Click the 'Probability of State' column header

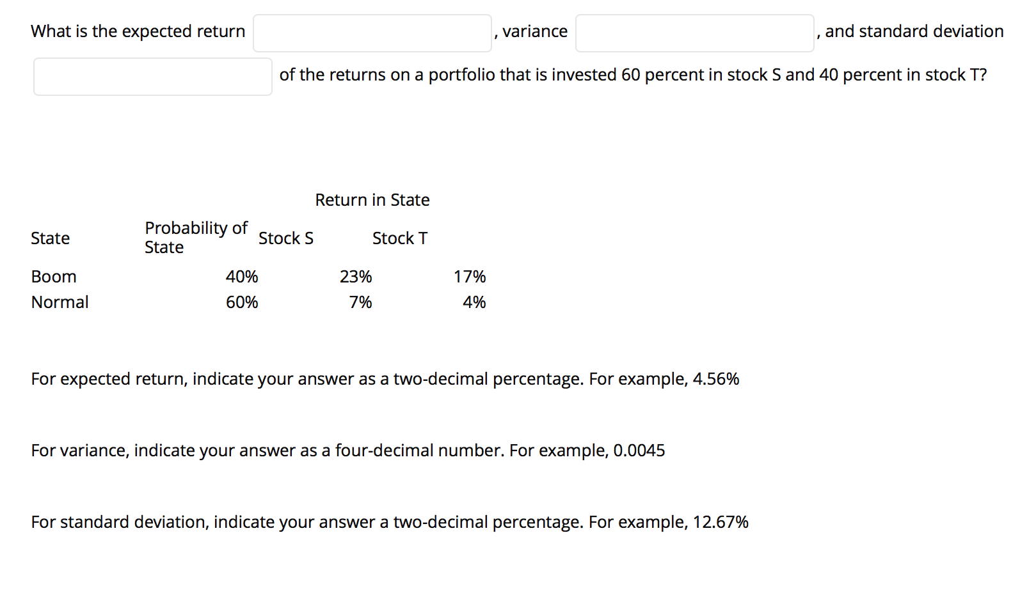click(196, 237)
